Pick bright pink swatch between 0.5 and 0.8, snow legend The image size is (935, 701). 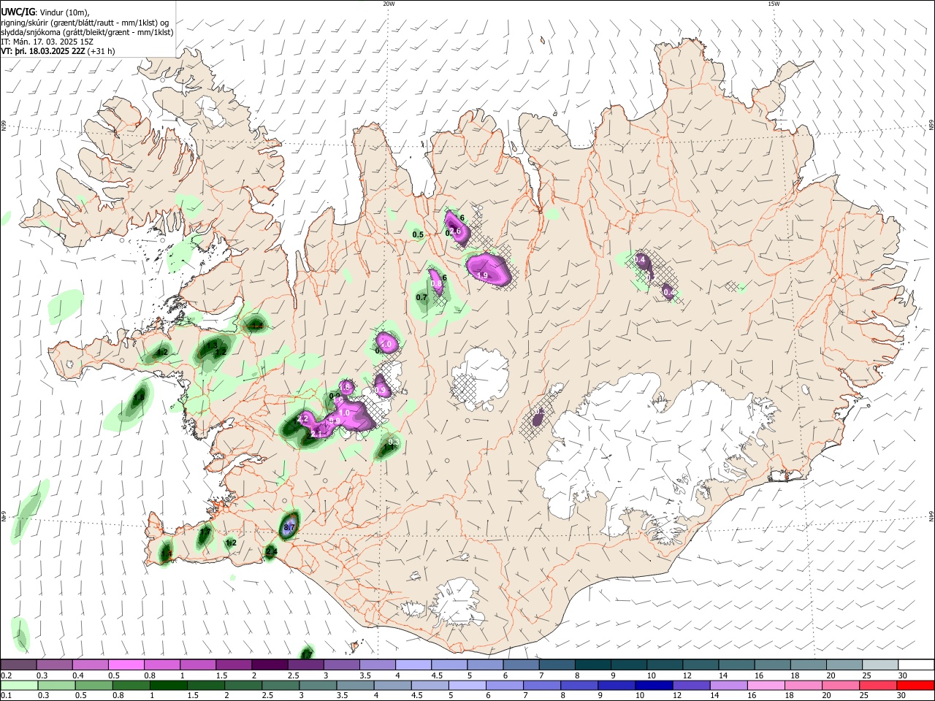[126, 665]
